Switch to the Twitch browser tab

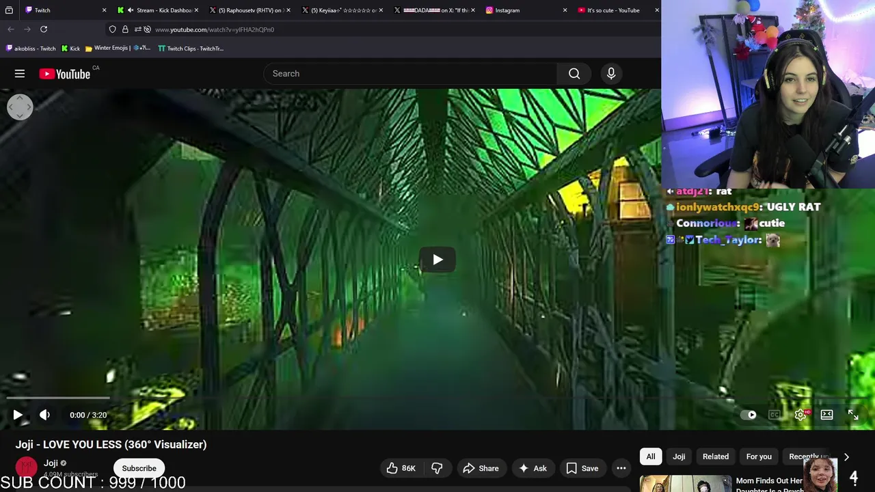click(x=66, y=10)
